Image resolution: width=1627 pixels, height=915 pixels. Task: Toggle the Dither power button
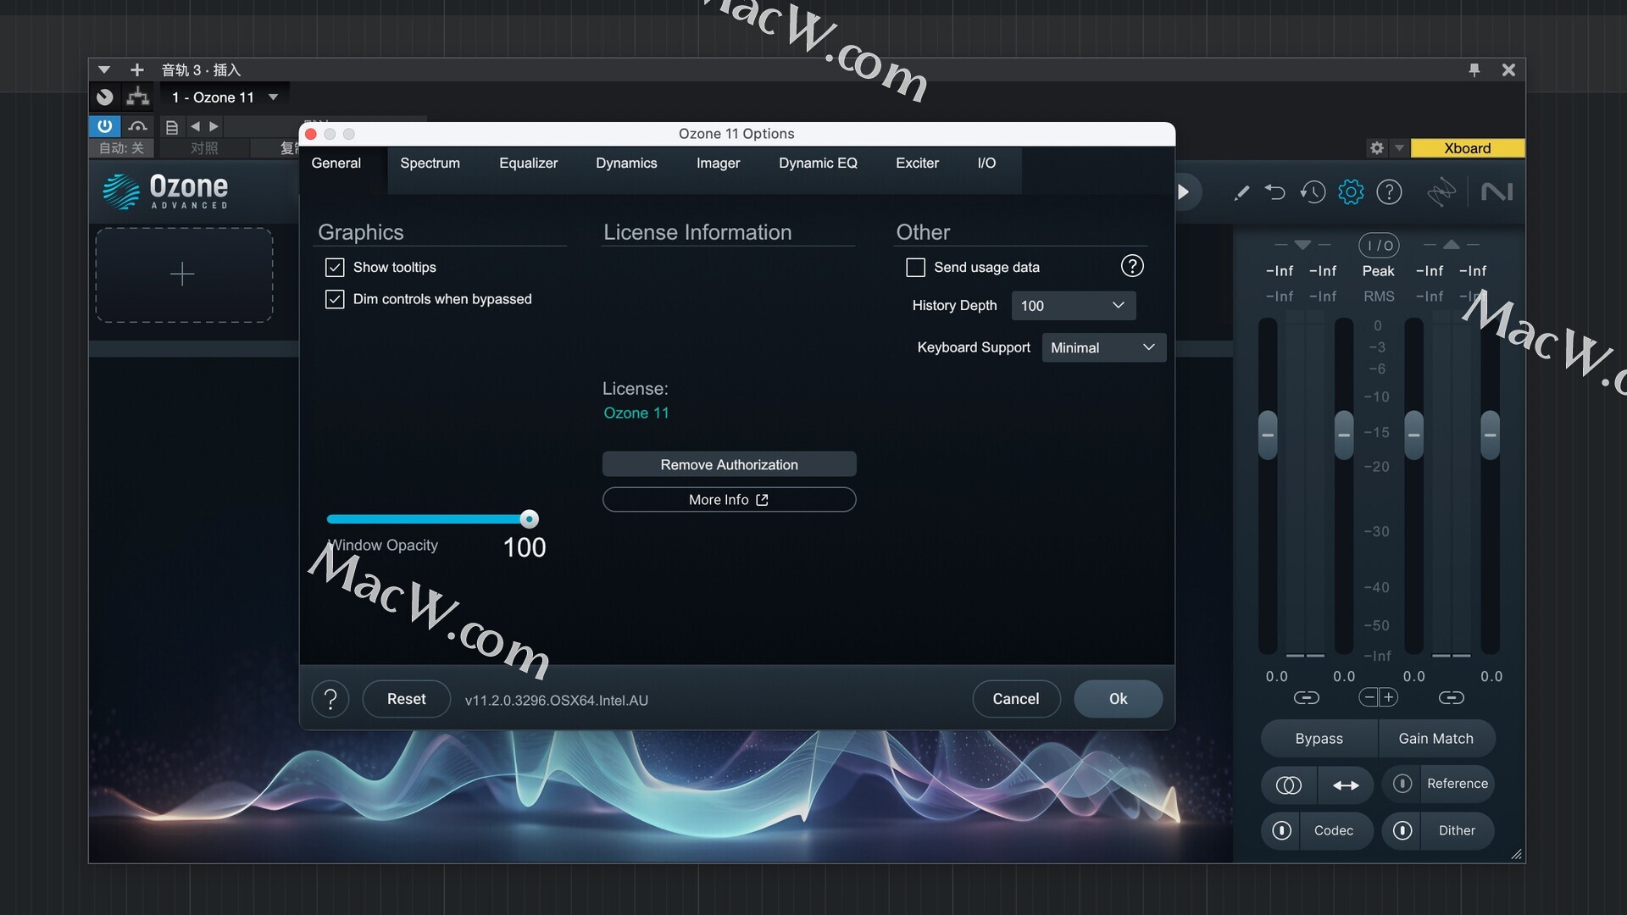1402,830
